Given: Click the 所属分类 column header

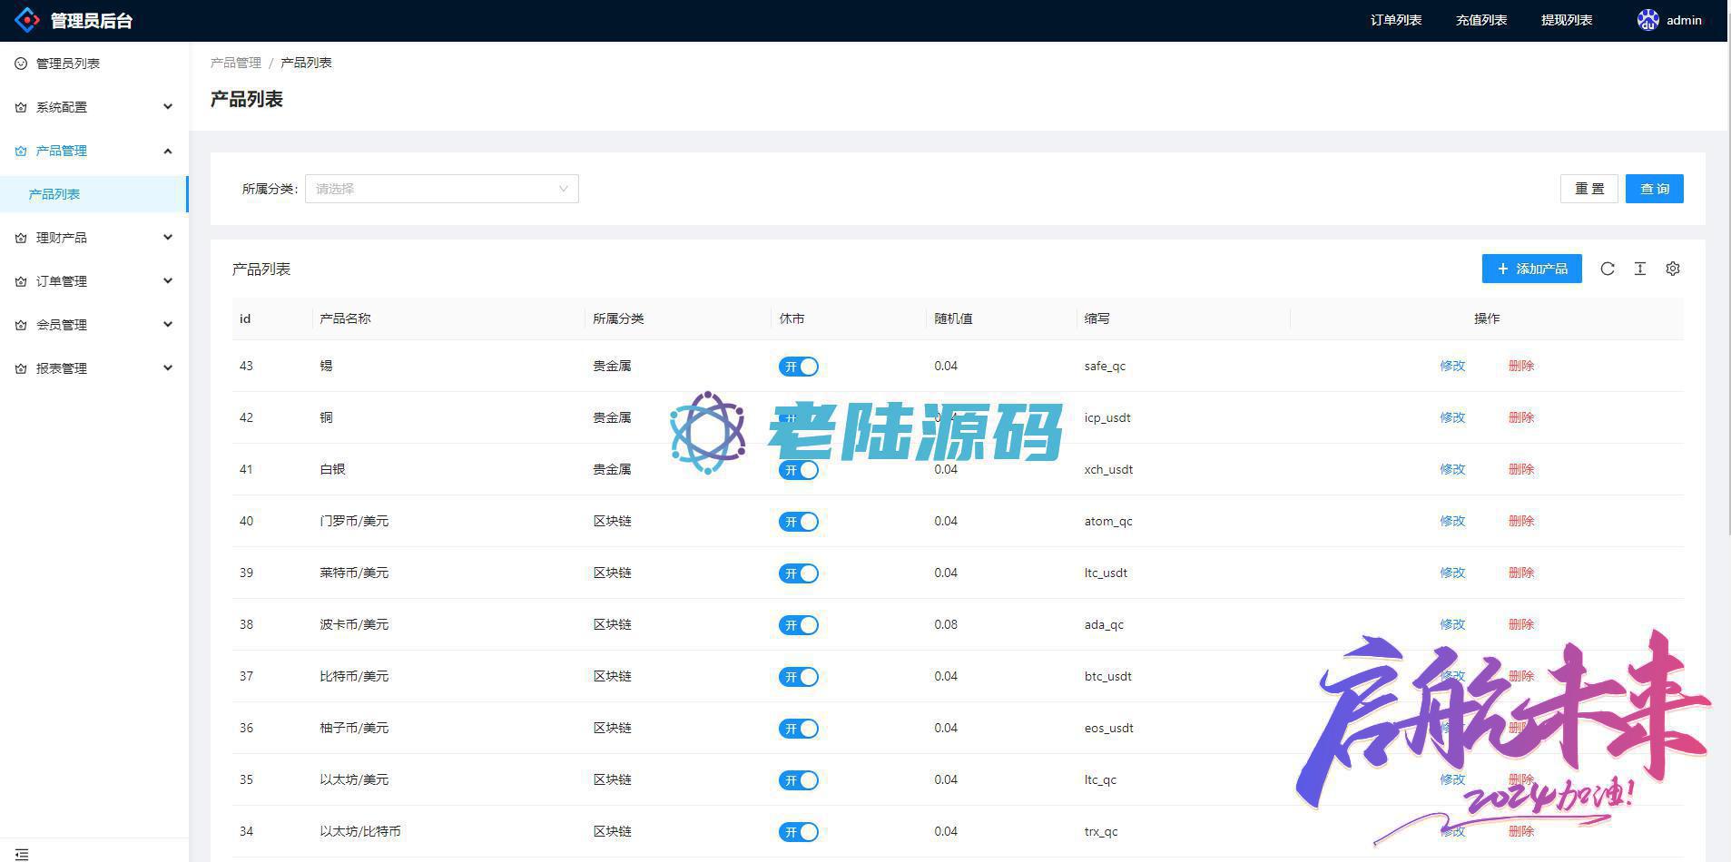Looking at the screenshot, I should click(618, 318).
